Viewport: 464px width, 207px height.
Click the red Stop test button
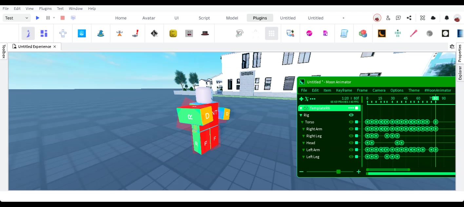pyautogui.click(x=63, y=18)
